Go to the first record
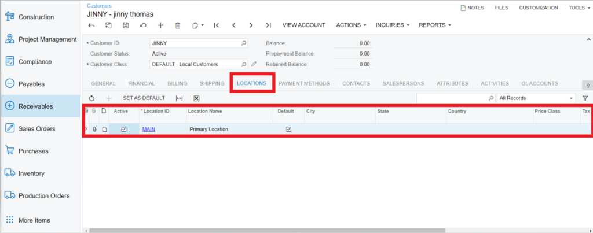Viewport: 593px width, 233px height. click(216, 25)
